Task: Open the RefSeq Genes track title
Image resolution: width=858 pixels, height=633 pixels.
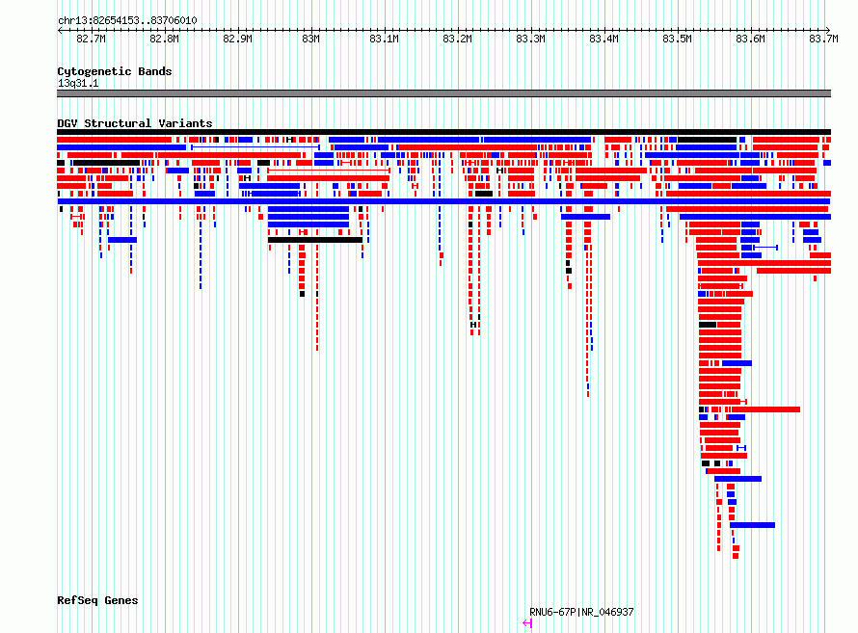Action: [97, 600]
